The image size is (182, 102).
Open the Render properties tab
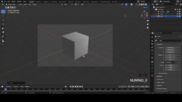point(152,41)
